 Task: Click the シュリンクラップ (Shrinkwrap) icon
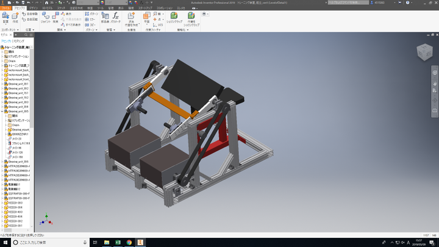point(173,17)
